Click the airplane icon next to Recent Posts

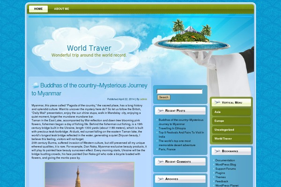(160, 111)
